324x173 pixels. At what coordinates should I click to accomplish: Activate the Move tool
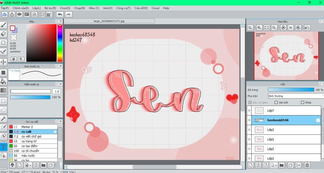pyautogui.click(x=3, y=62)
